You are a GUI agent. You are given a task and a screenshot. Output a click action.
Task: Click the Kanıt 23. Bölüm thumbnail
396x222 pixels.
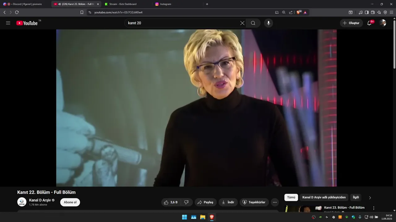303,209
